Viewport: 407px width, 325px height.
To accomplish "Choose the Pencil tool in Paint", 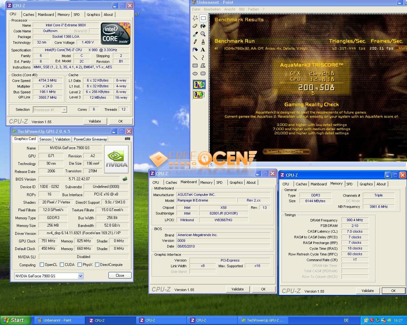I will pos(195,42).
